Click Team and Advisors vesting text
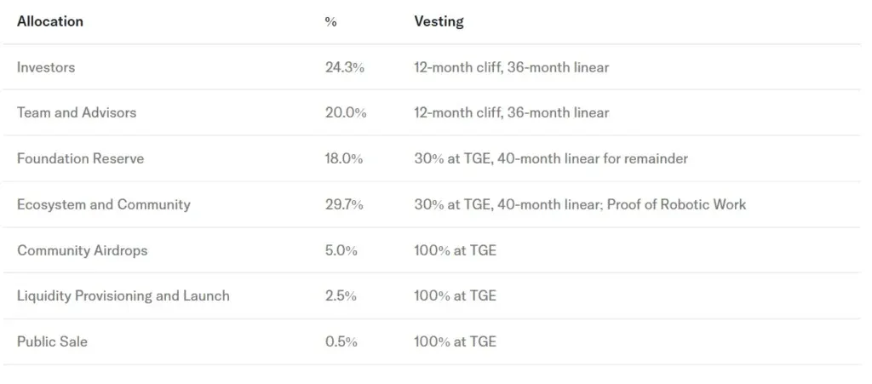Screen dimensions: 872x384 [511, 112]
